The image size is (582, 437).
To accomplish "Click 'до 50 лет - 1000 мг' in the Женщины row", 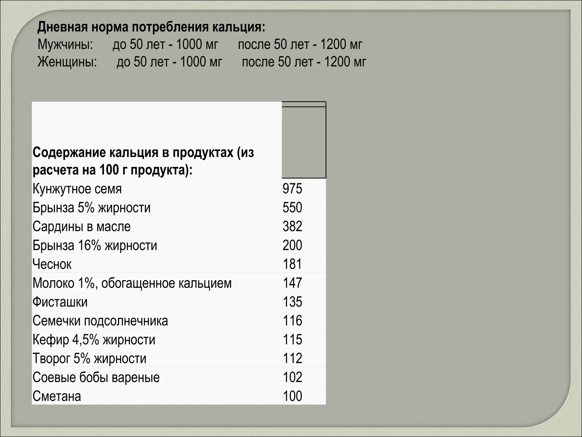I will click(169, 62).
